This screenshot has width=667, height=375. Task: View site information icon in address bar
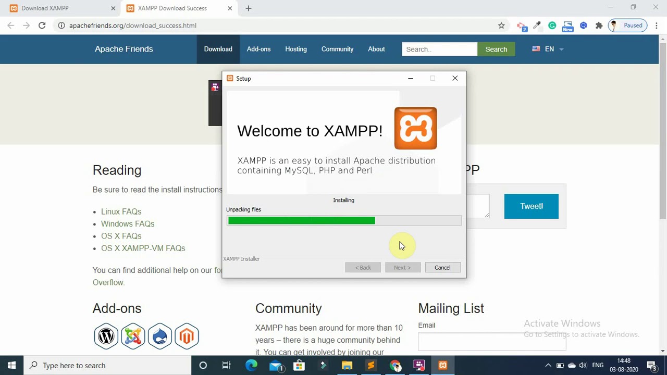pos(61,25)
